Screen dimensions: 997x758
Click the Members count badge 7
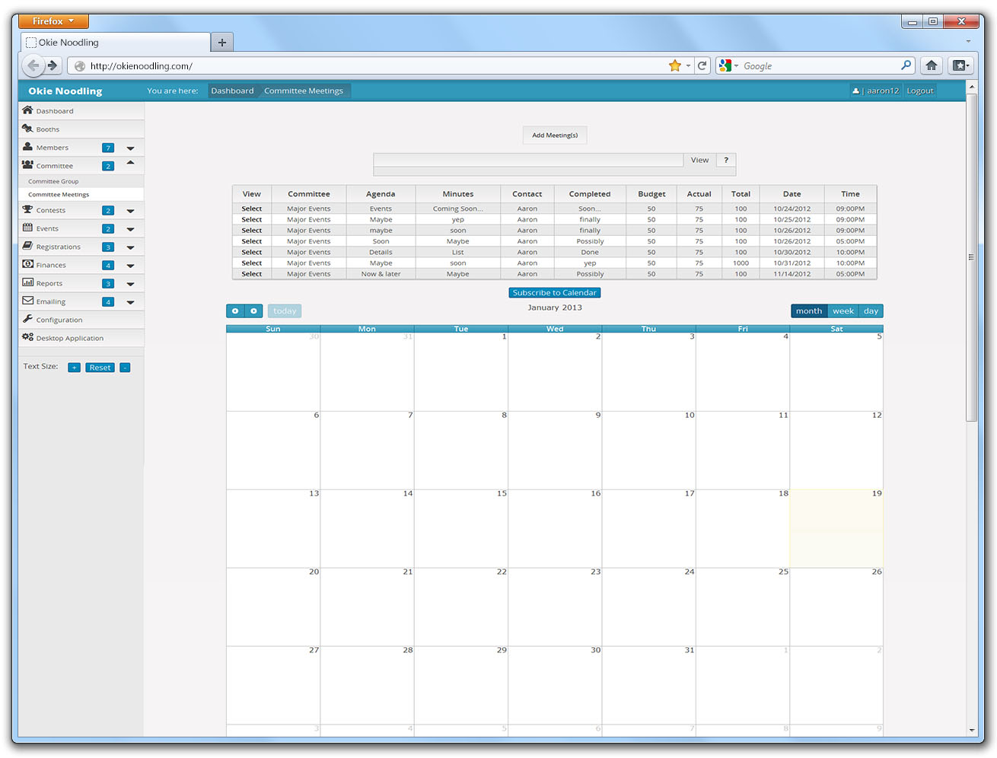[108, 148]
